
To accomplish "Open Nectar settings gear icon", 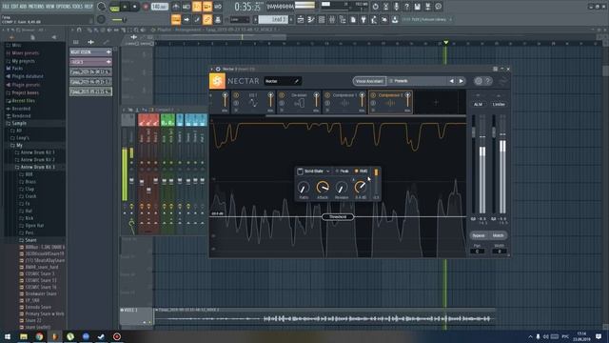I will click(478, 81).
